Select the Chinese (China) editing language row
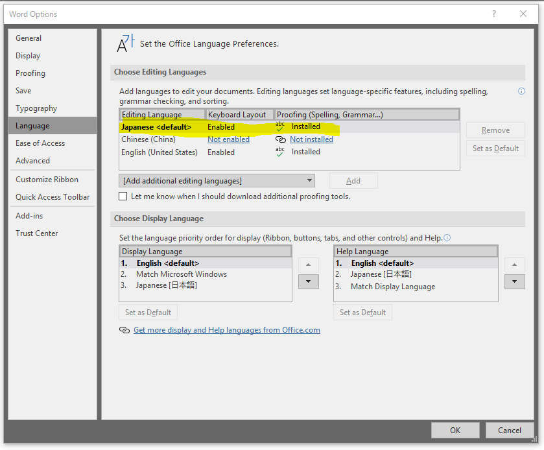The height and width of the screenshot is (450, 544). pyautogui.click(x=289, y=139)
